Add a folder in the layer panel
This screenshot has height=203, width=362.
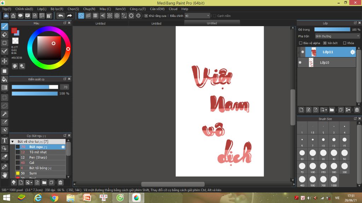(332, 110)
